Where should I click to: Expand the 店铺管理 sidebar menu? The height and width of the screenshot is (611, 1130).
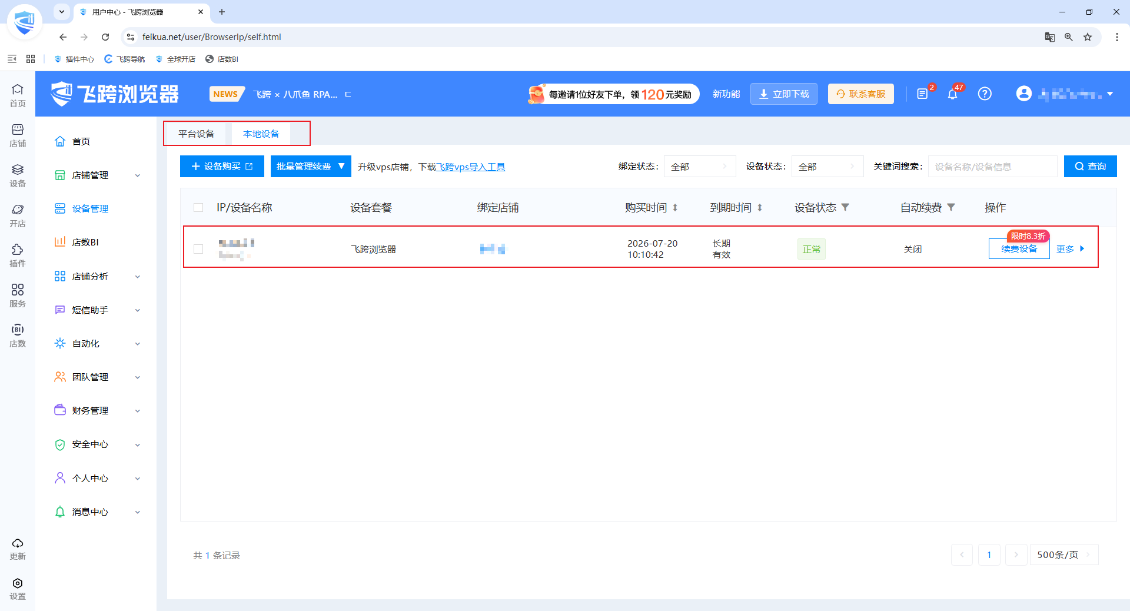(x=98, y=175)
